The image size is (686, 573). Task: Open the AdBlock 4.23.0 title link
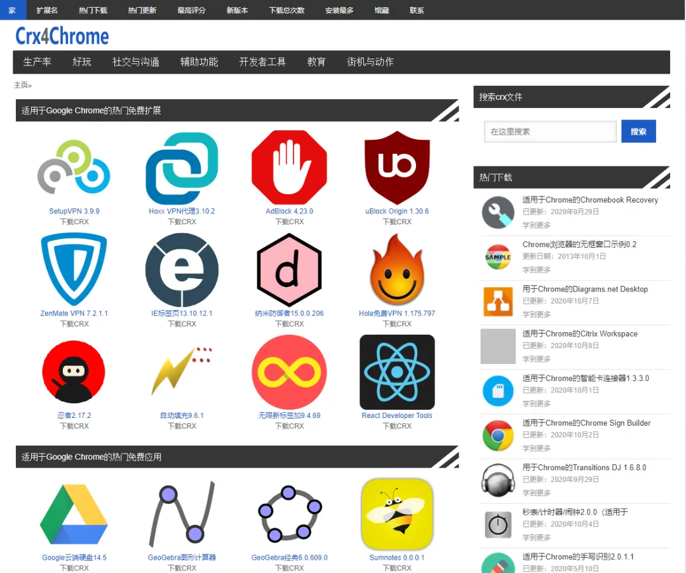click(x=289, y=212)
